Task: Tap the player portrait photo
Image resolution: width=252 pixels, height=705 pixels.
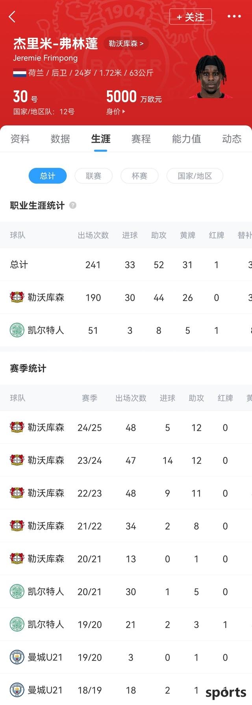Action: (x=211, y=77)
